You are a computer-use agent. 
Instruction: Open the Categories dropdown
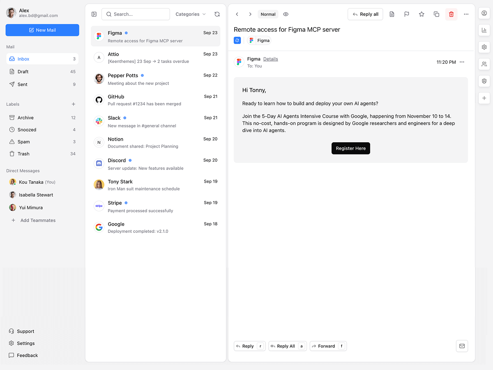pos(191,14)
